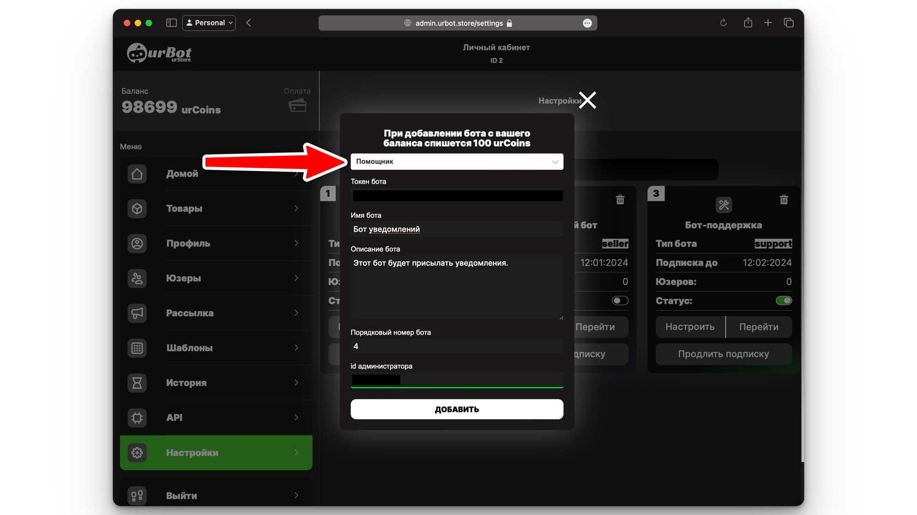Click Перейти on the Бот-поддержка card
The image size is (917, 515).
tap(758, 326)
